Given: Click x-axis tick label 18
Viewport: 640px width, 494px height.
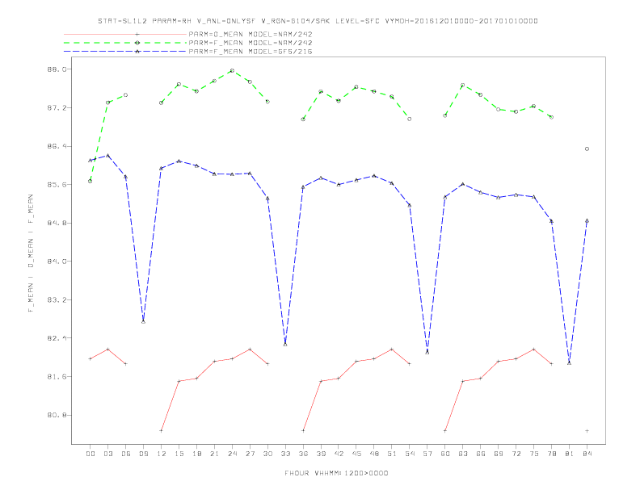Looking at the screenshot, I should (x=196, y=454).
